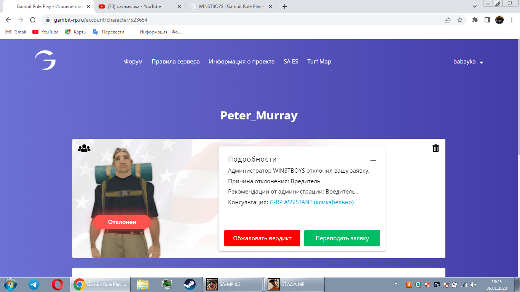This screenshot has height=292, width=520.
Task: Collapse the Подробности details panel
Action: (373, 160)
